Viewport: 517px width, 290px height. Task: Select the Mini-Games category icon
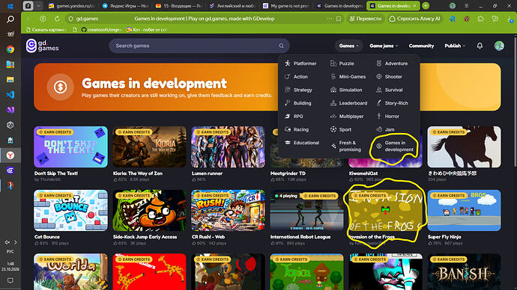[x=333, y=76]
